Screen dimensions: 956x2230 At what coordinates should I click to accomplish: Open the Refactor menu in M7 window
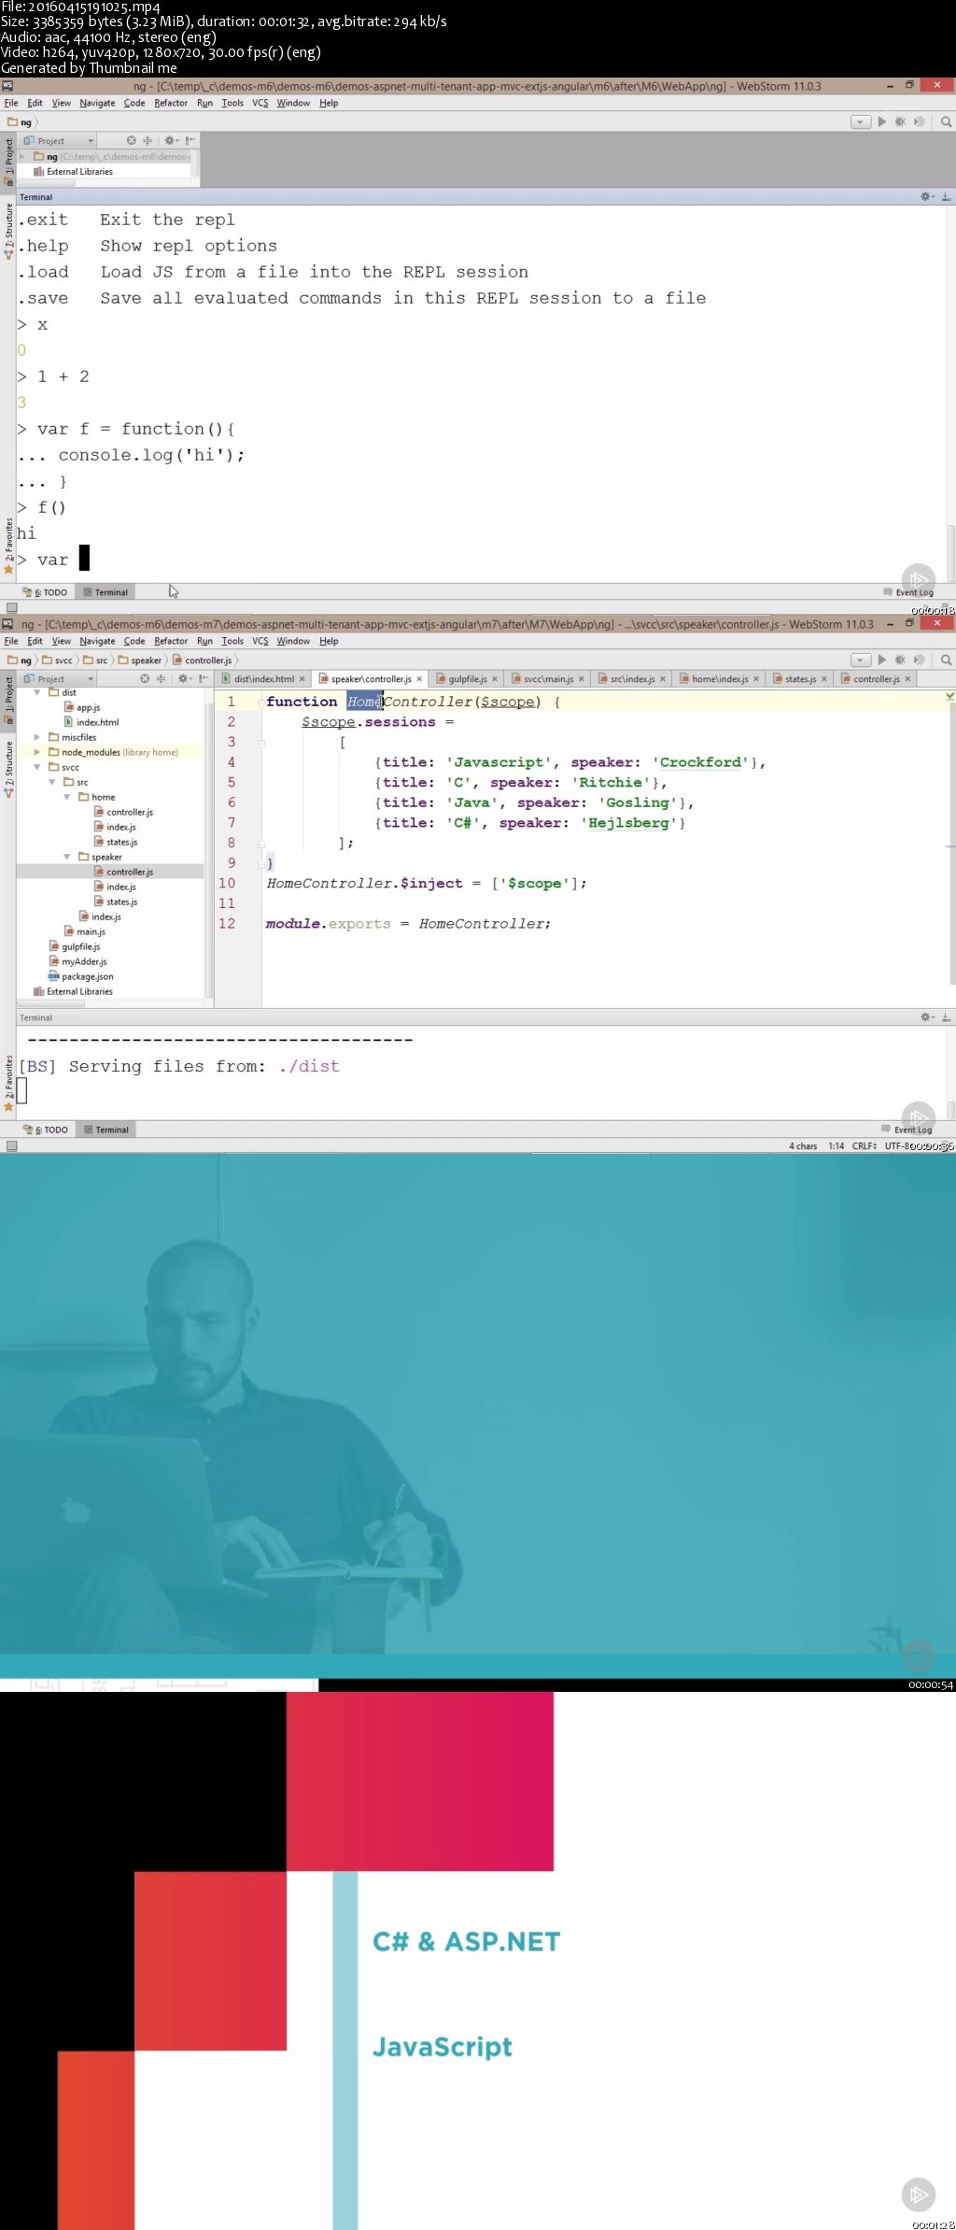click(171, 641)
